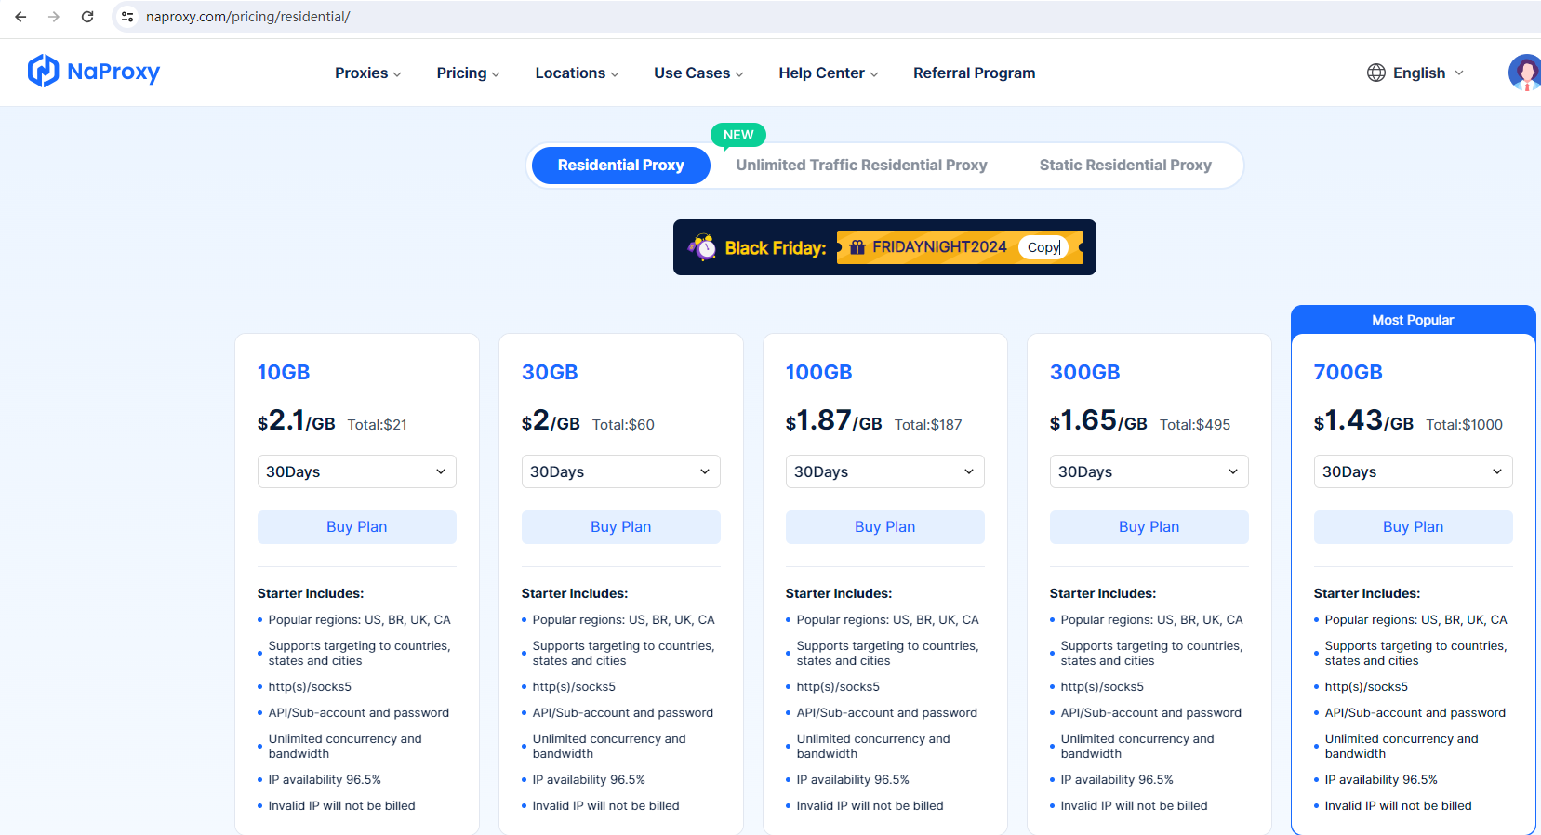Select the Residential Proxy tab
The height and width of the screenshot is (835, 1541).
(x=621, y=166)
